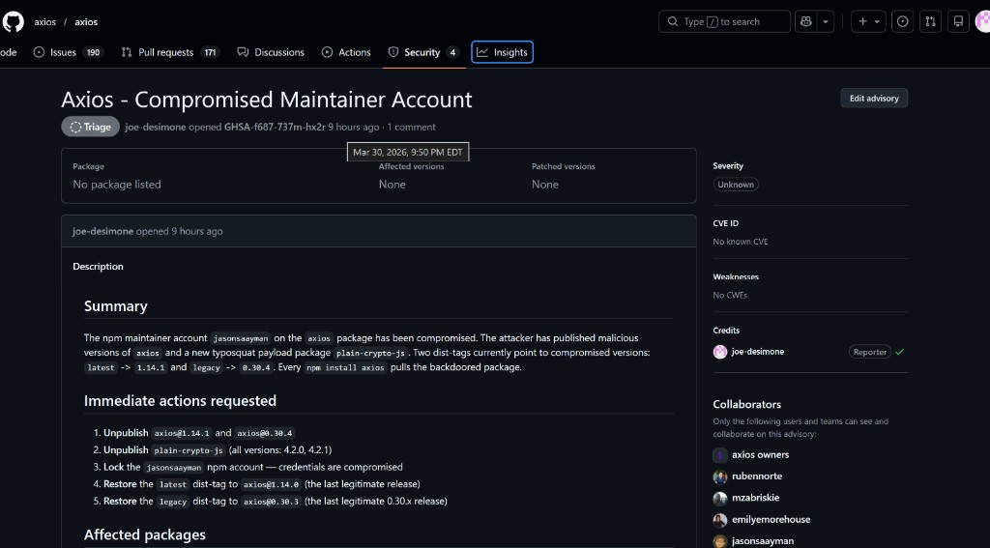990x548 pixels.
Task: Click axios owners team avatar
Action: pyautogui.click(x=719, y=455)
